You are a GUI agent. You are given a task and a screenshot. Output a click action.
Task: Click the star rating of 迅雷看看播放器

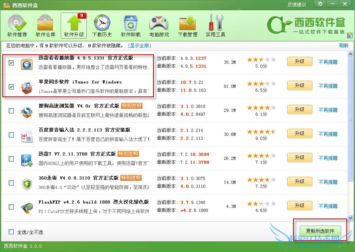click(261, 60)
